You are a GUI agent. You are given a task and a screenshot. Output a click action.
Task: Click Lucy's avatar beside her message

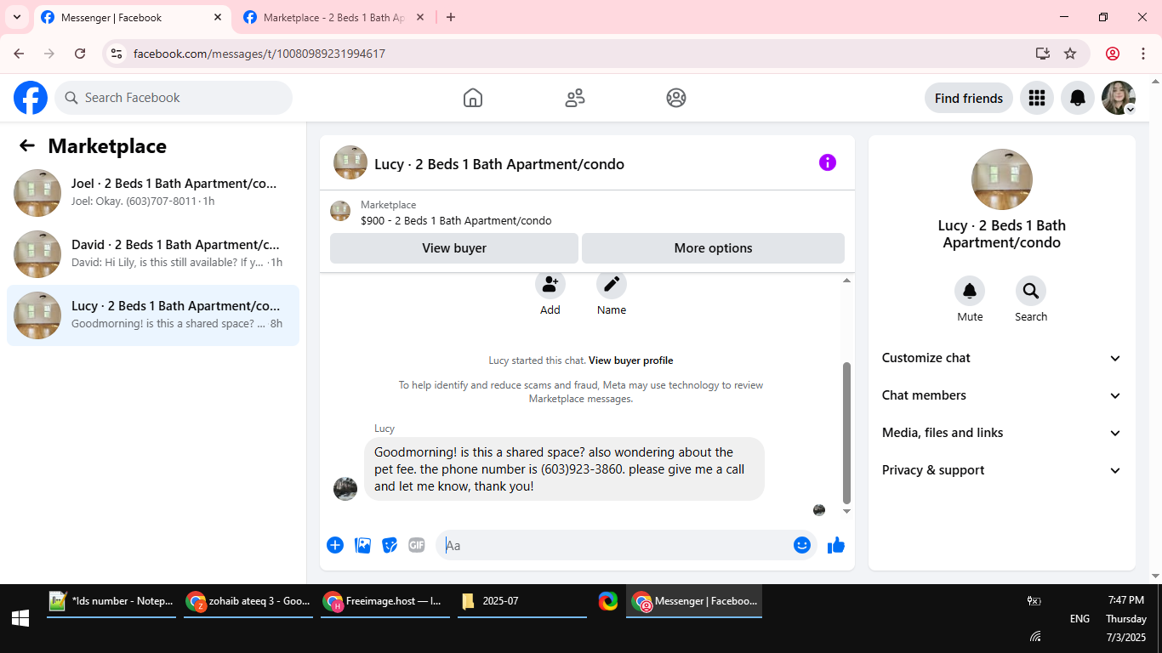345,489
